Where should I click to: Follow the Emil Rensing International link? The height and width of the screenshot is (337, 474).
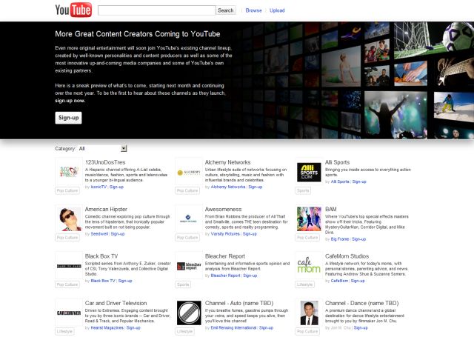233,327
